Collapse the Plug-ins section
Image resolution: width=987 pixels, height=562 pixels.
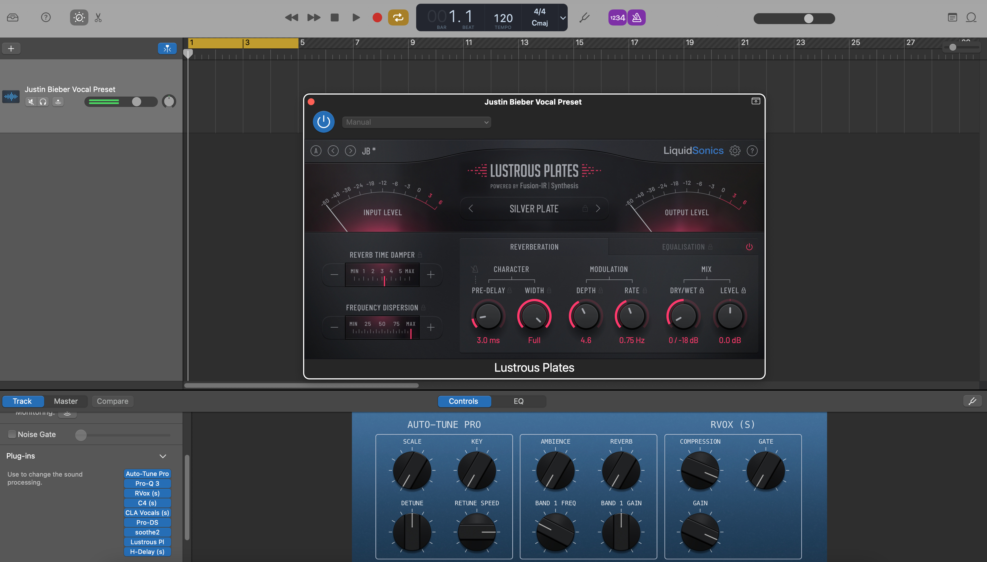[x=163, y=456]
